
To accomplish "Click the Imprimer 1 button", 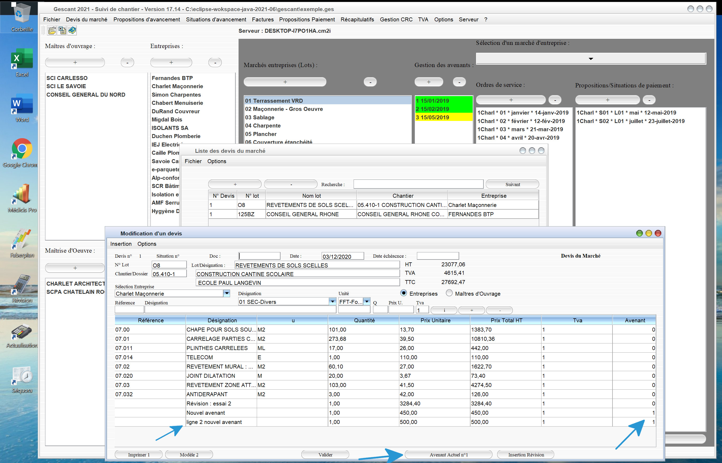I will [x=139, y=455].
